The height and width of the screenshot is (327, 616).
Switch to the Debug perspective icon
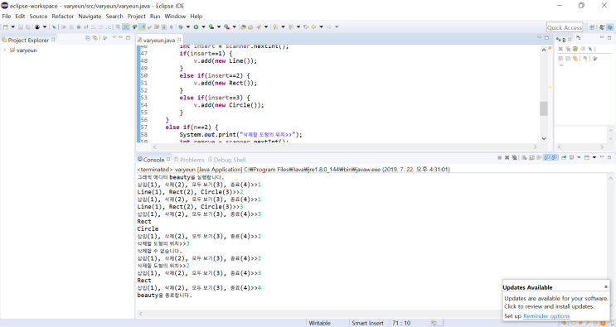pos(609,27)
